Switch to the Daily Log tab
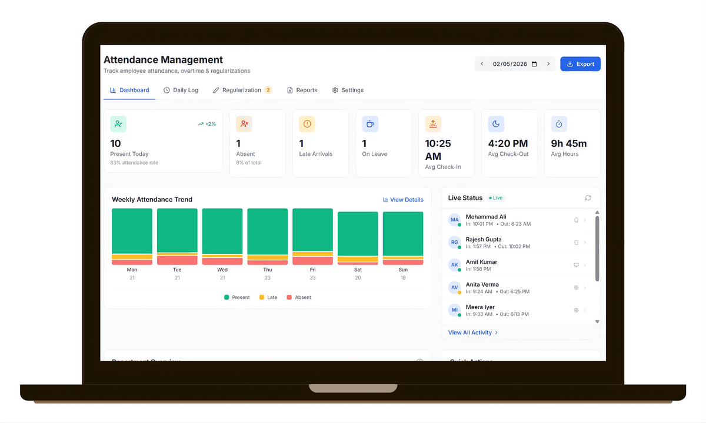The height and width of the screenshot is (423, 706). (181, 90)
